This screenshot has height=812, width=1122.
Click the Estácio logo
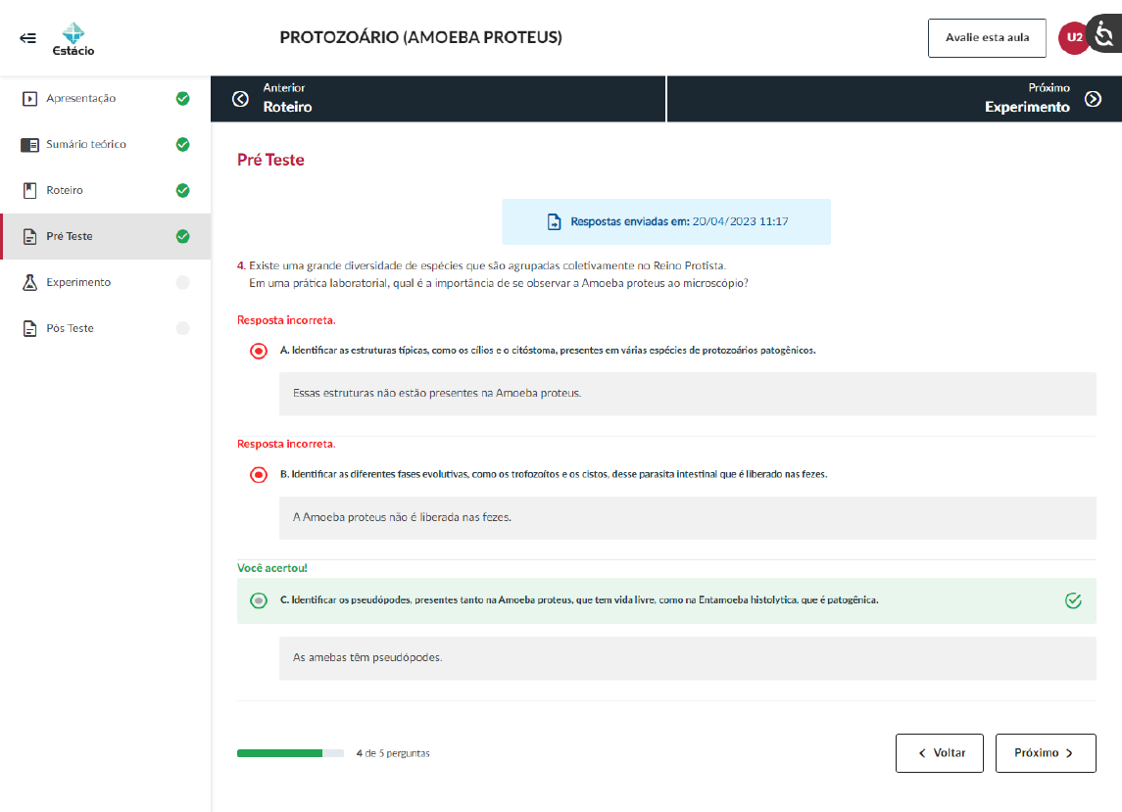click(x=73, y=39)
